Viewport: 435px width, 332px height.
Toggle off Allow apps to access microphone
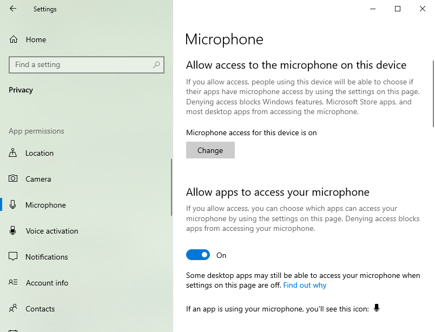(x=198, y=255)
